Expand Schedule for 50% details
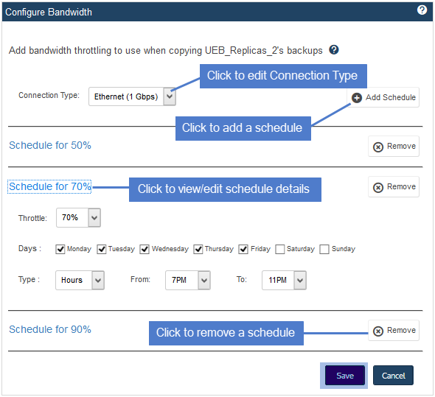This screenshot has width=435, height=397. [50, 145]
